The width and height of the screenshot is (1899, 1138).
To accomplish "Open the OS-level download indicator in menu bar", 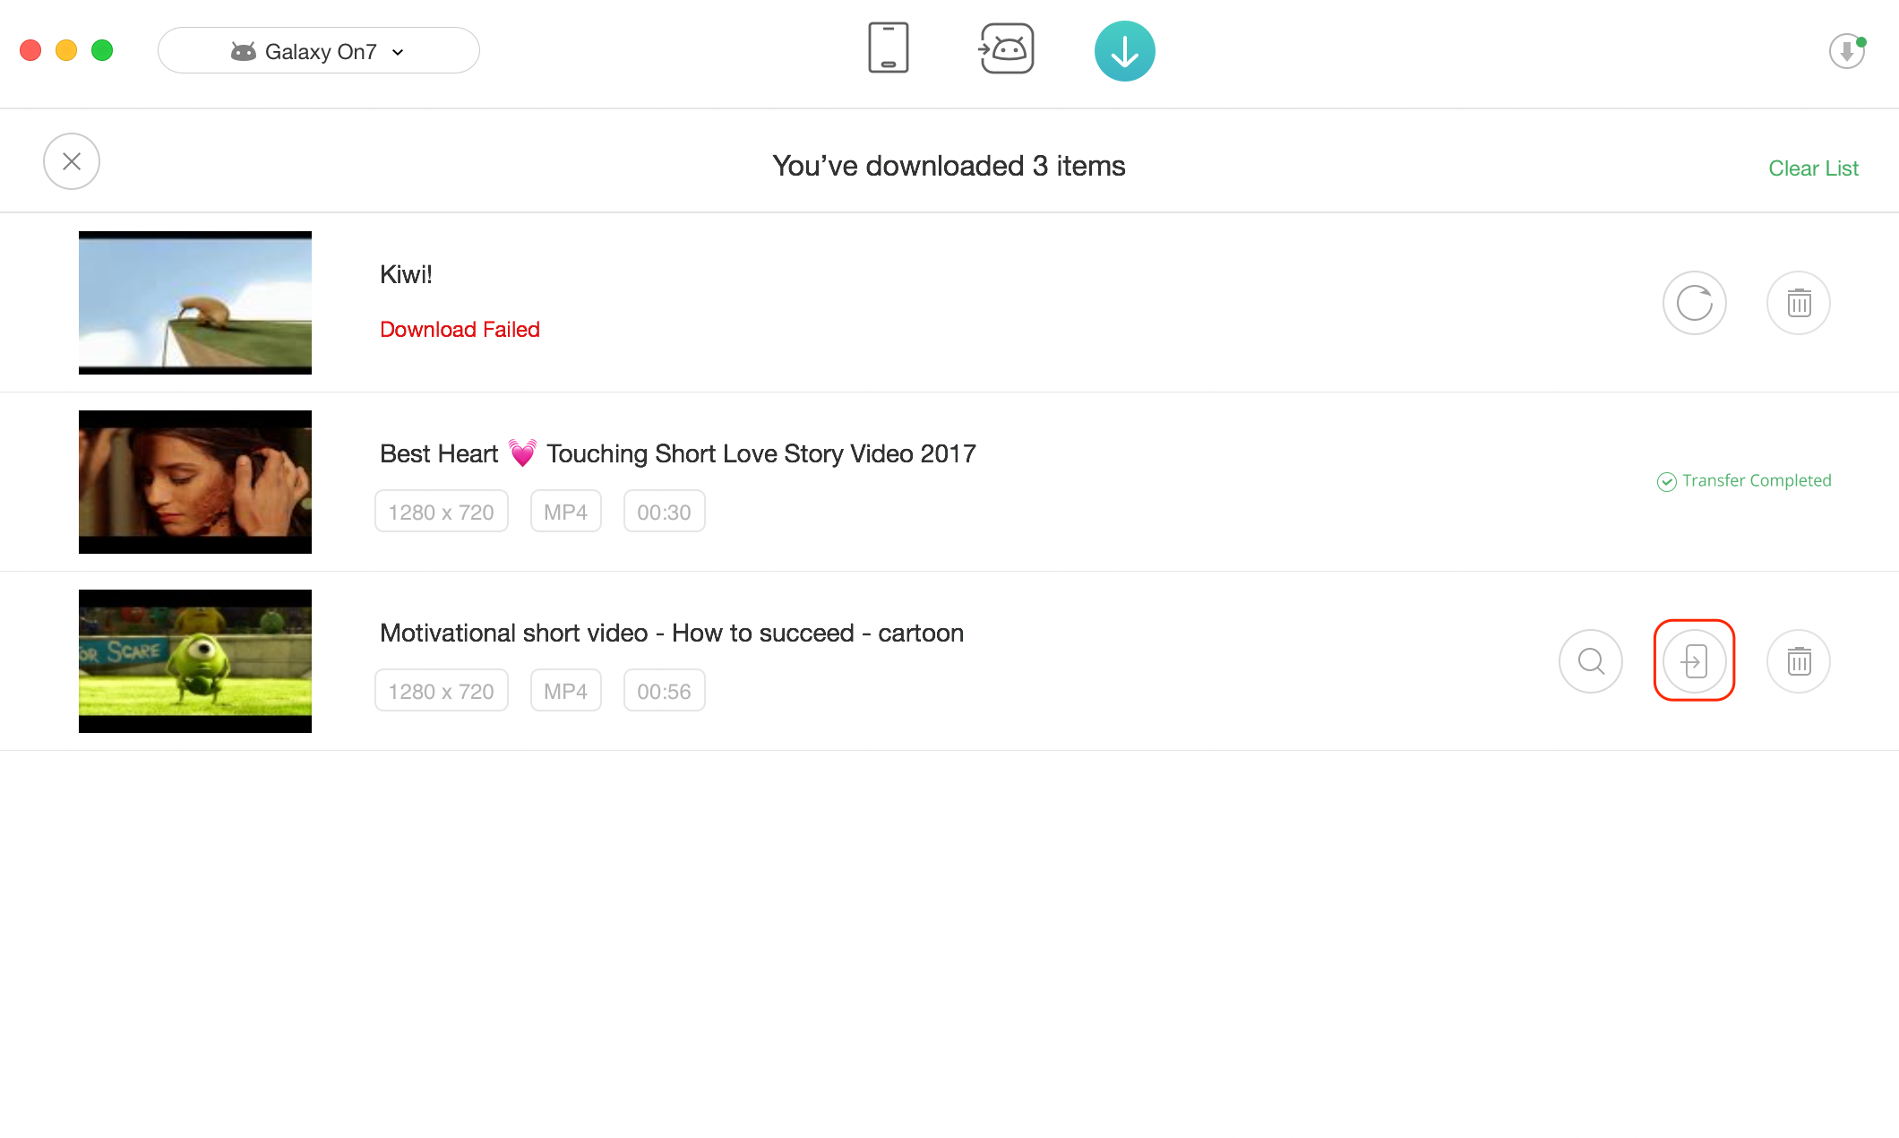I will 1846,51.
